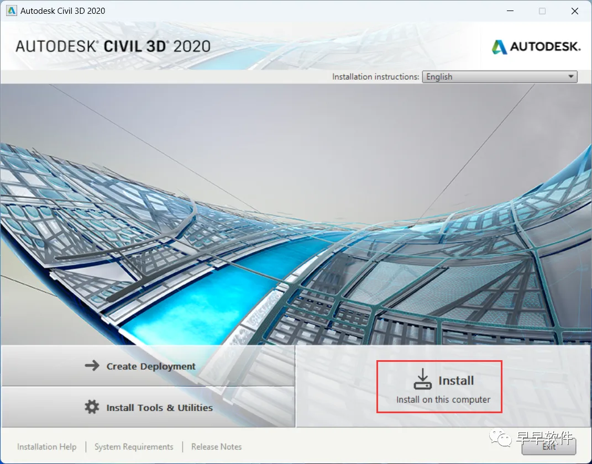The width and height of the screenshot is (592, 464).
Task: Expand the Installation instructions language dropdown
Action: [x=500, y=77]
